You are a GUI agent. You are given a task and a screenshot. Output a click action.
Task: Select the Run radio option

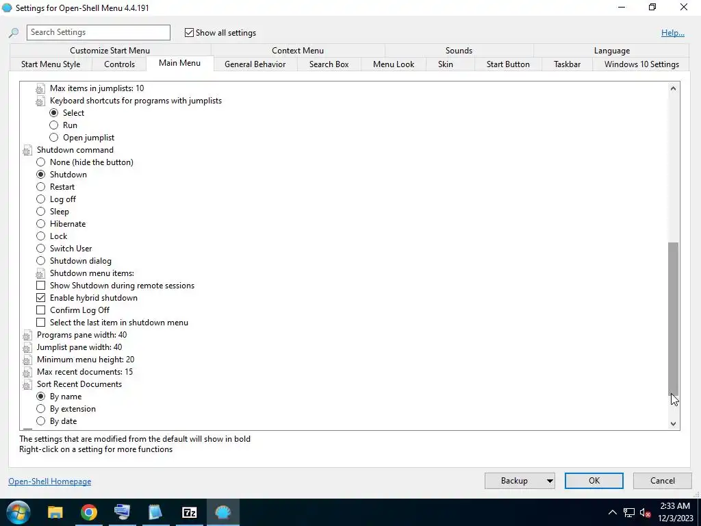click(x=53, y=125)
